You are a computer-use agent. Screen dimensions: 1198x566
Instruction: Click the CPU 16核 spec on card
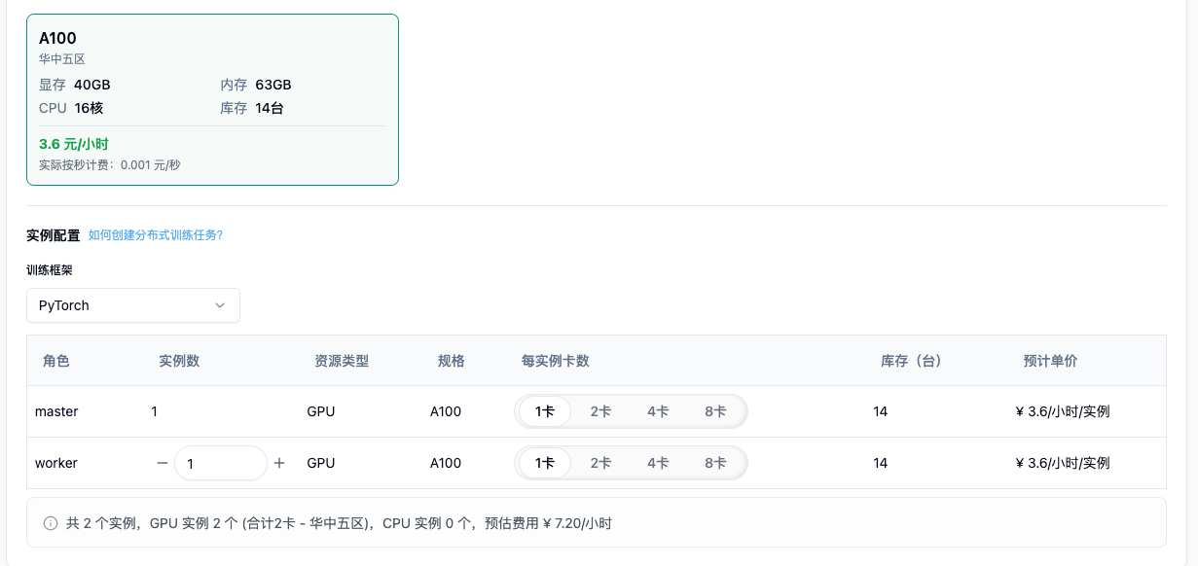[x=71, y=108]
